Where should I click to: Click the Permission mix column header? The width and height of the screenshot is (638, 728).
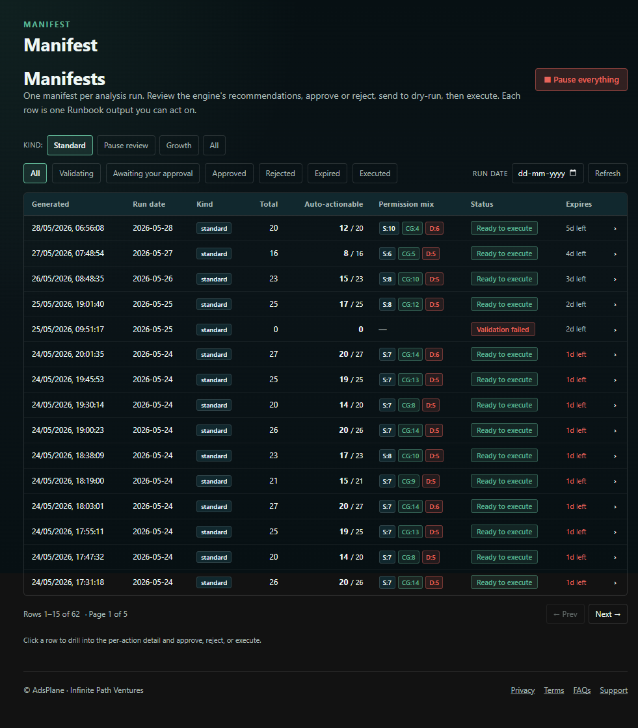coord(406,204)
